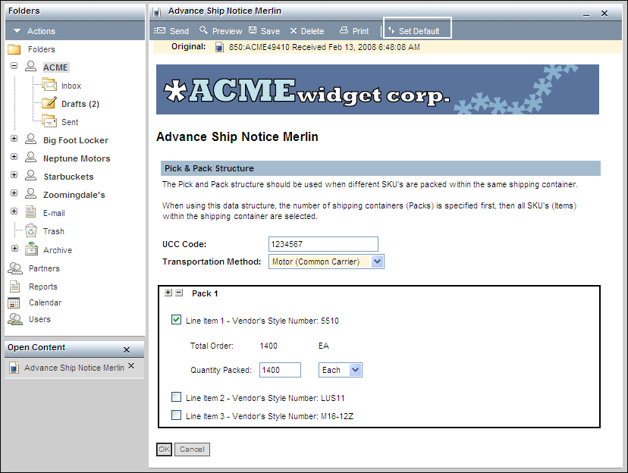Viewport: 628px width, 473px height.
Task: Click the Folders root folder icon
Action: (x=14, y=49)
